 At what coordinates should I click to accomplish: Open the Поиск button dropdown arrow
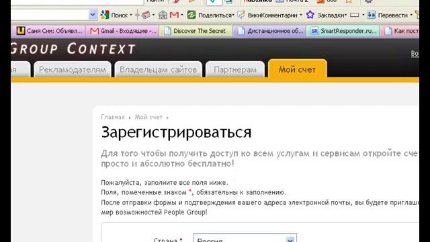click(131, 15)
